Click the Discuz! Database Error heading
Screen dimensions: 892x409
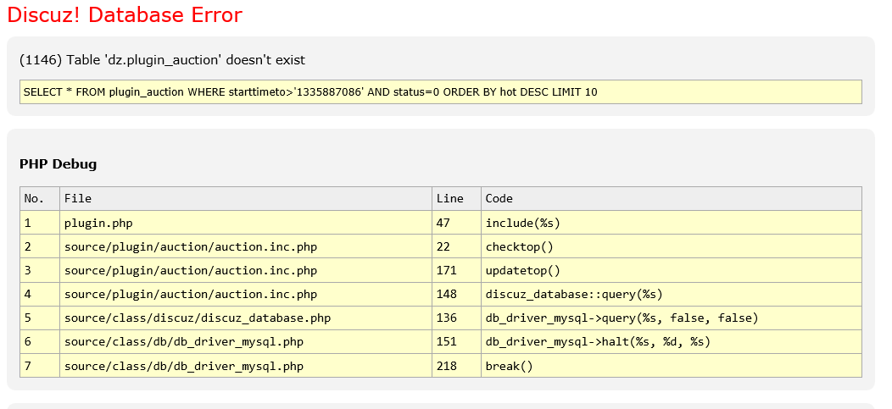tap(124, 15)
